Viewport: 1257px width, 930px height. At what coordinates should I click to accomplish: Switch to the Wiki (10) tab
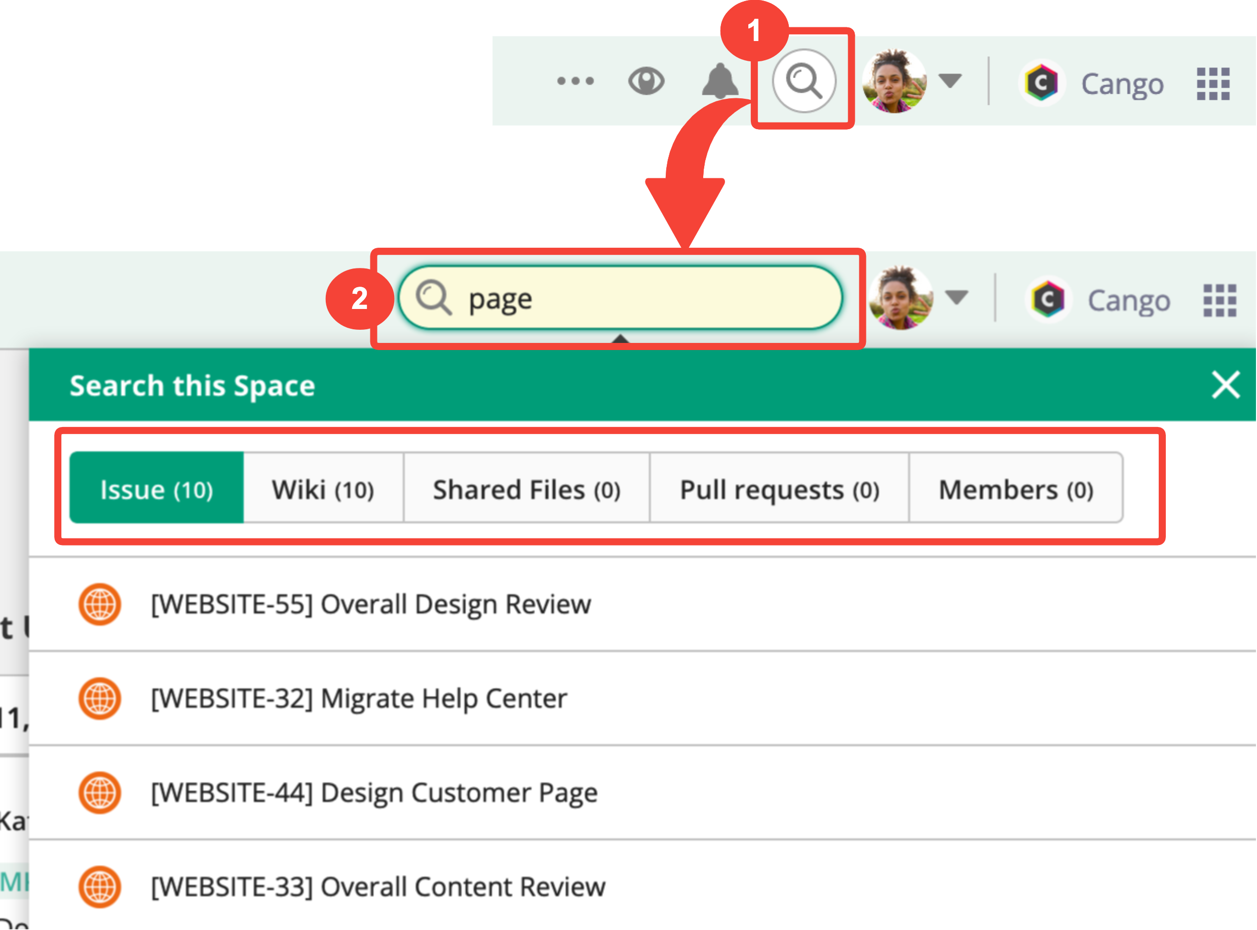click(324, 488)
